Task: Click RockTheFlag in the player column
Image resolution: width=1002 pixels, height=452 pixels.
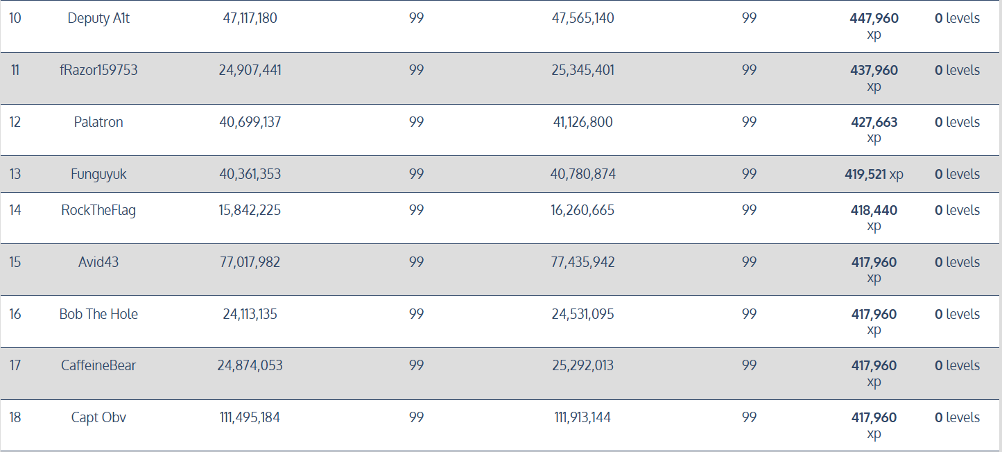Action: (98, 210)
